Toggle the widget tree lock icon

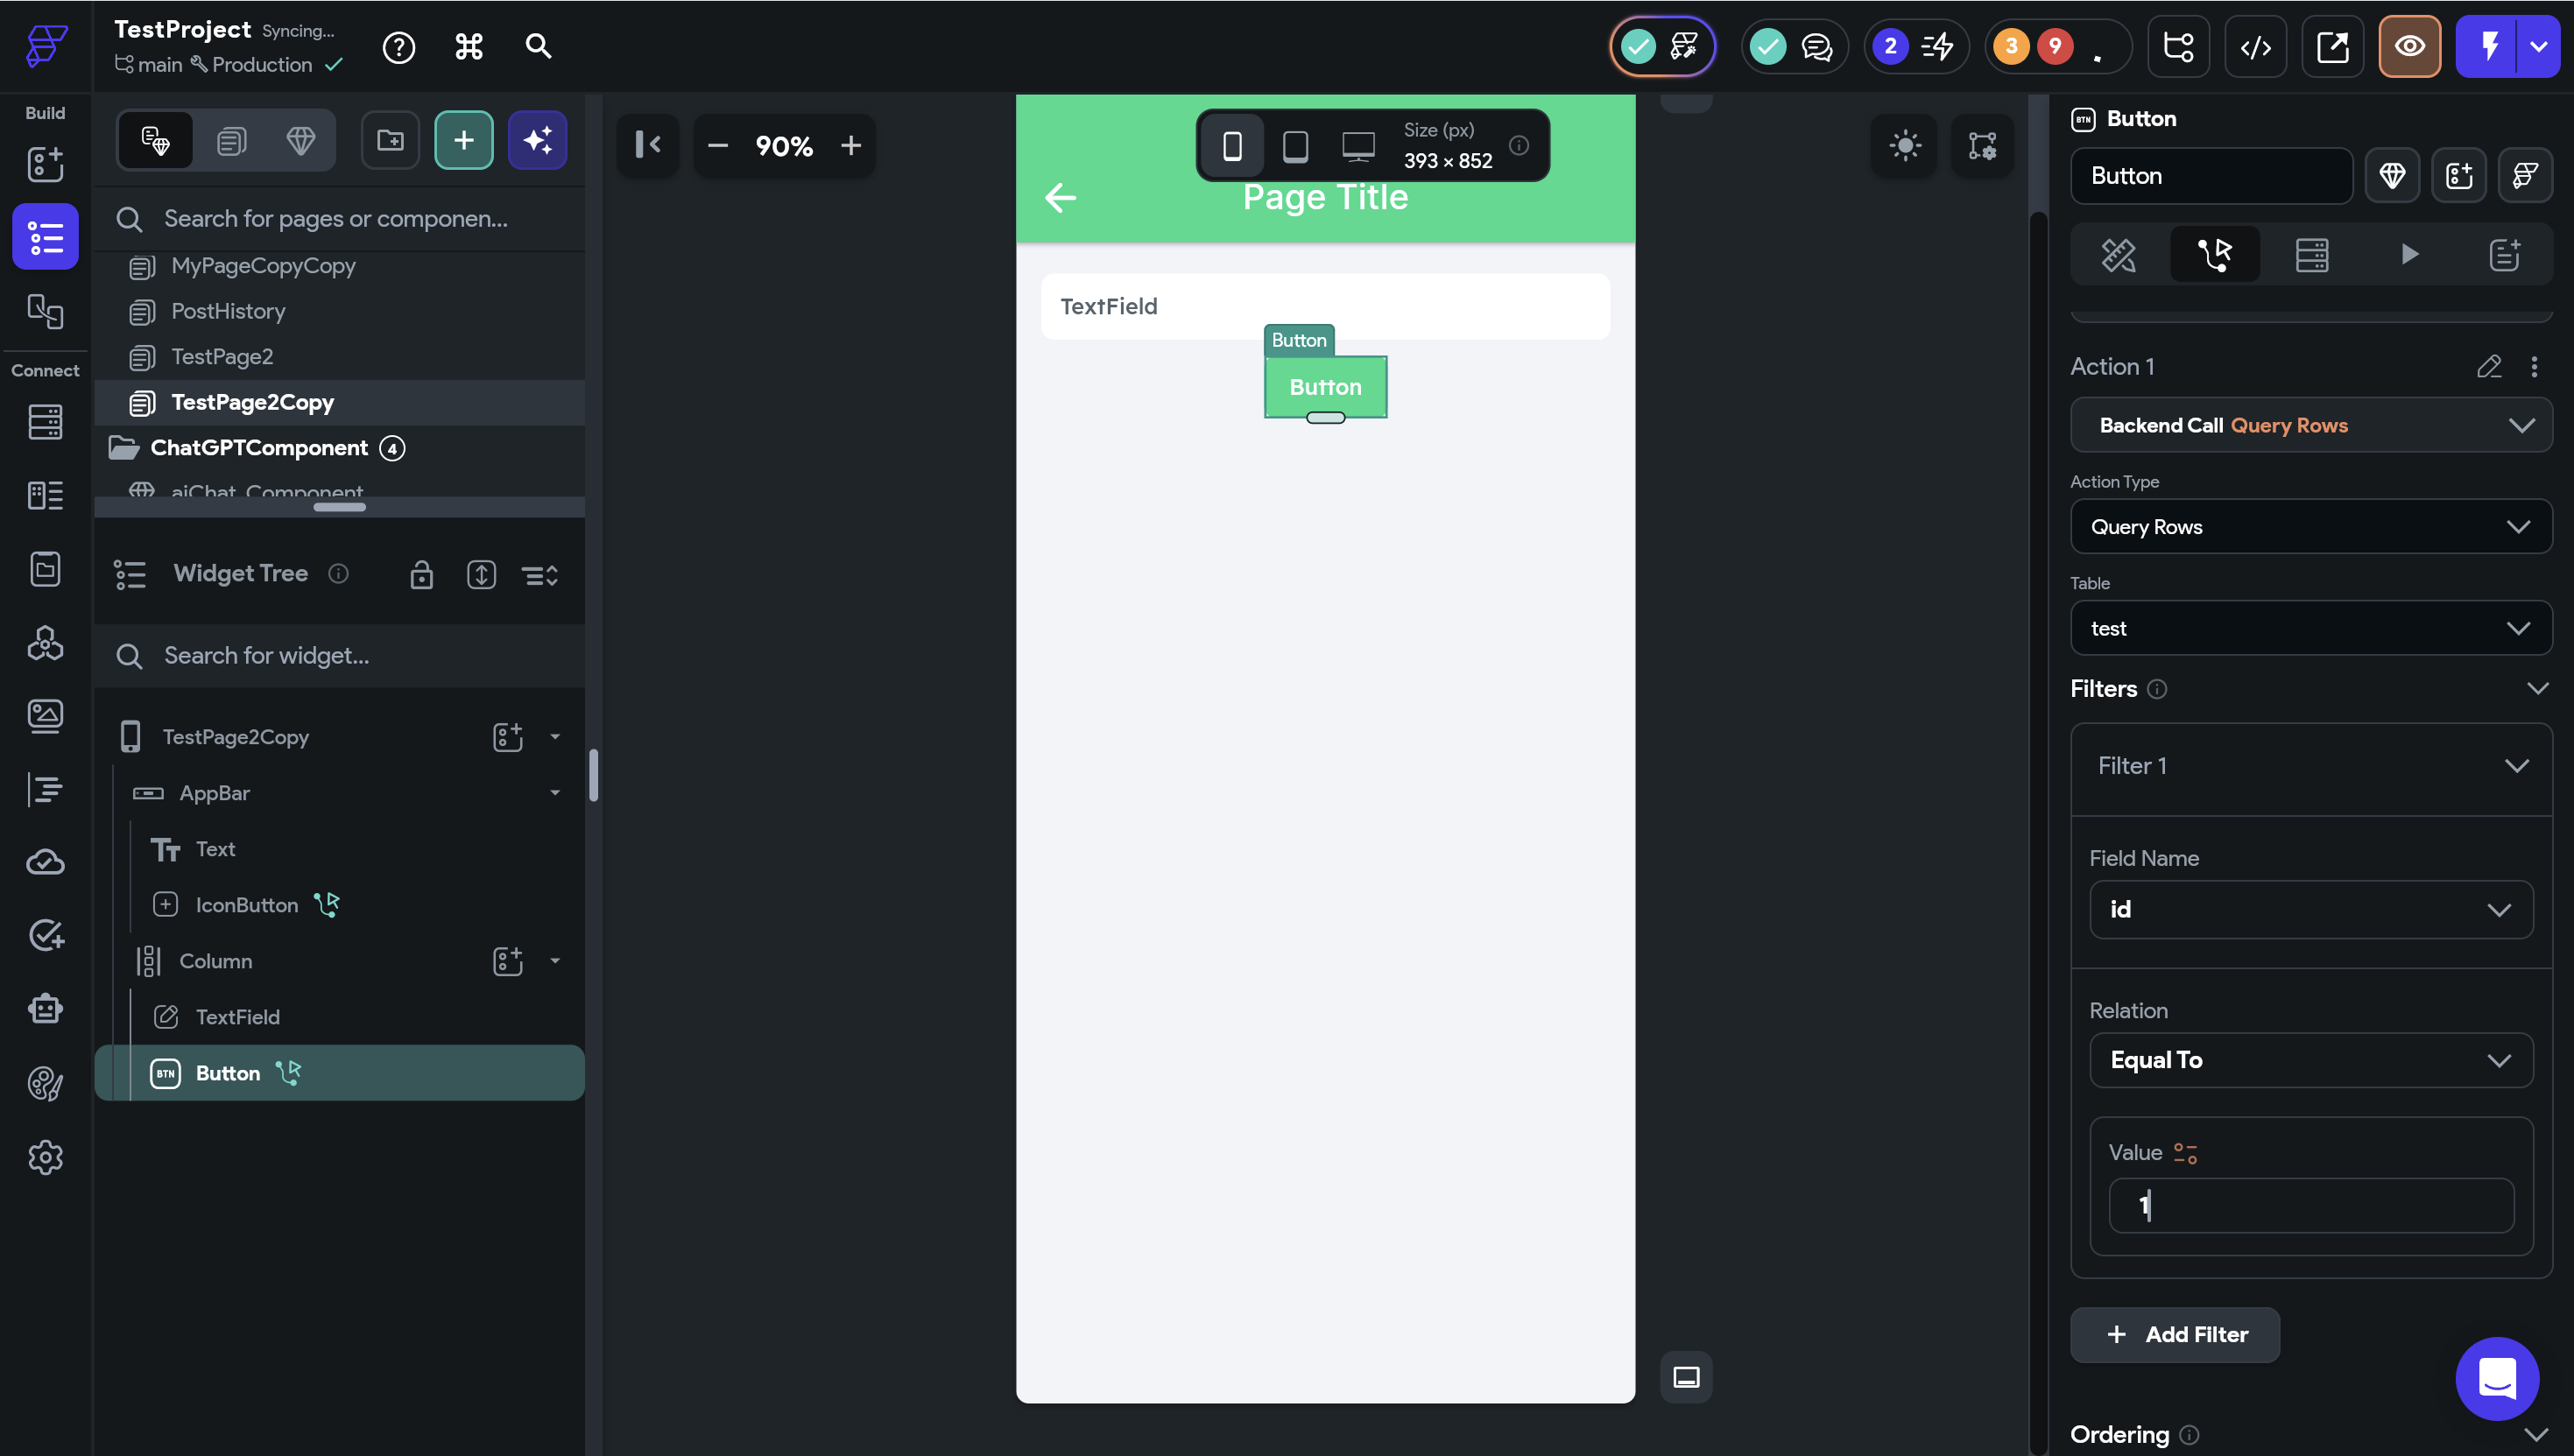421,575
